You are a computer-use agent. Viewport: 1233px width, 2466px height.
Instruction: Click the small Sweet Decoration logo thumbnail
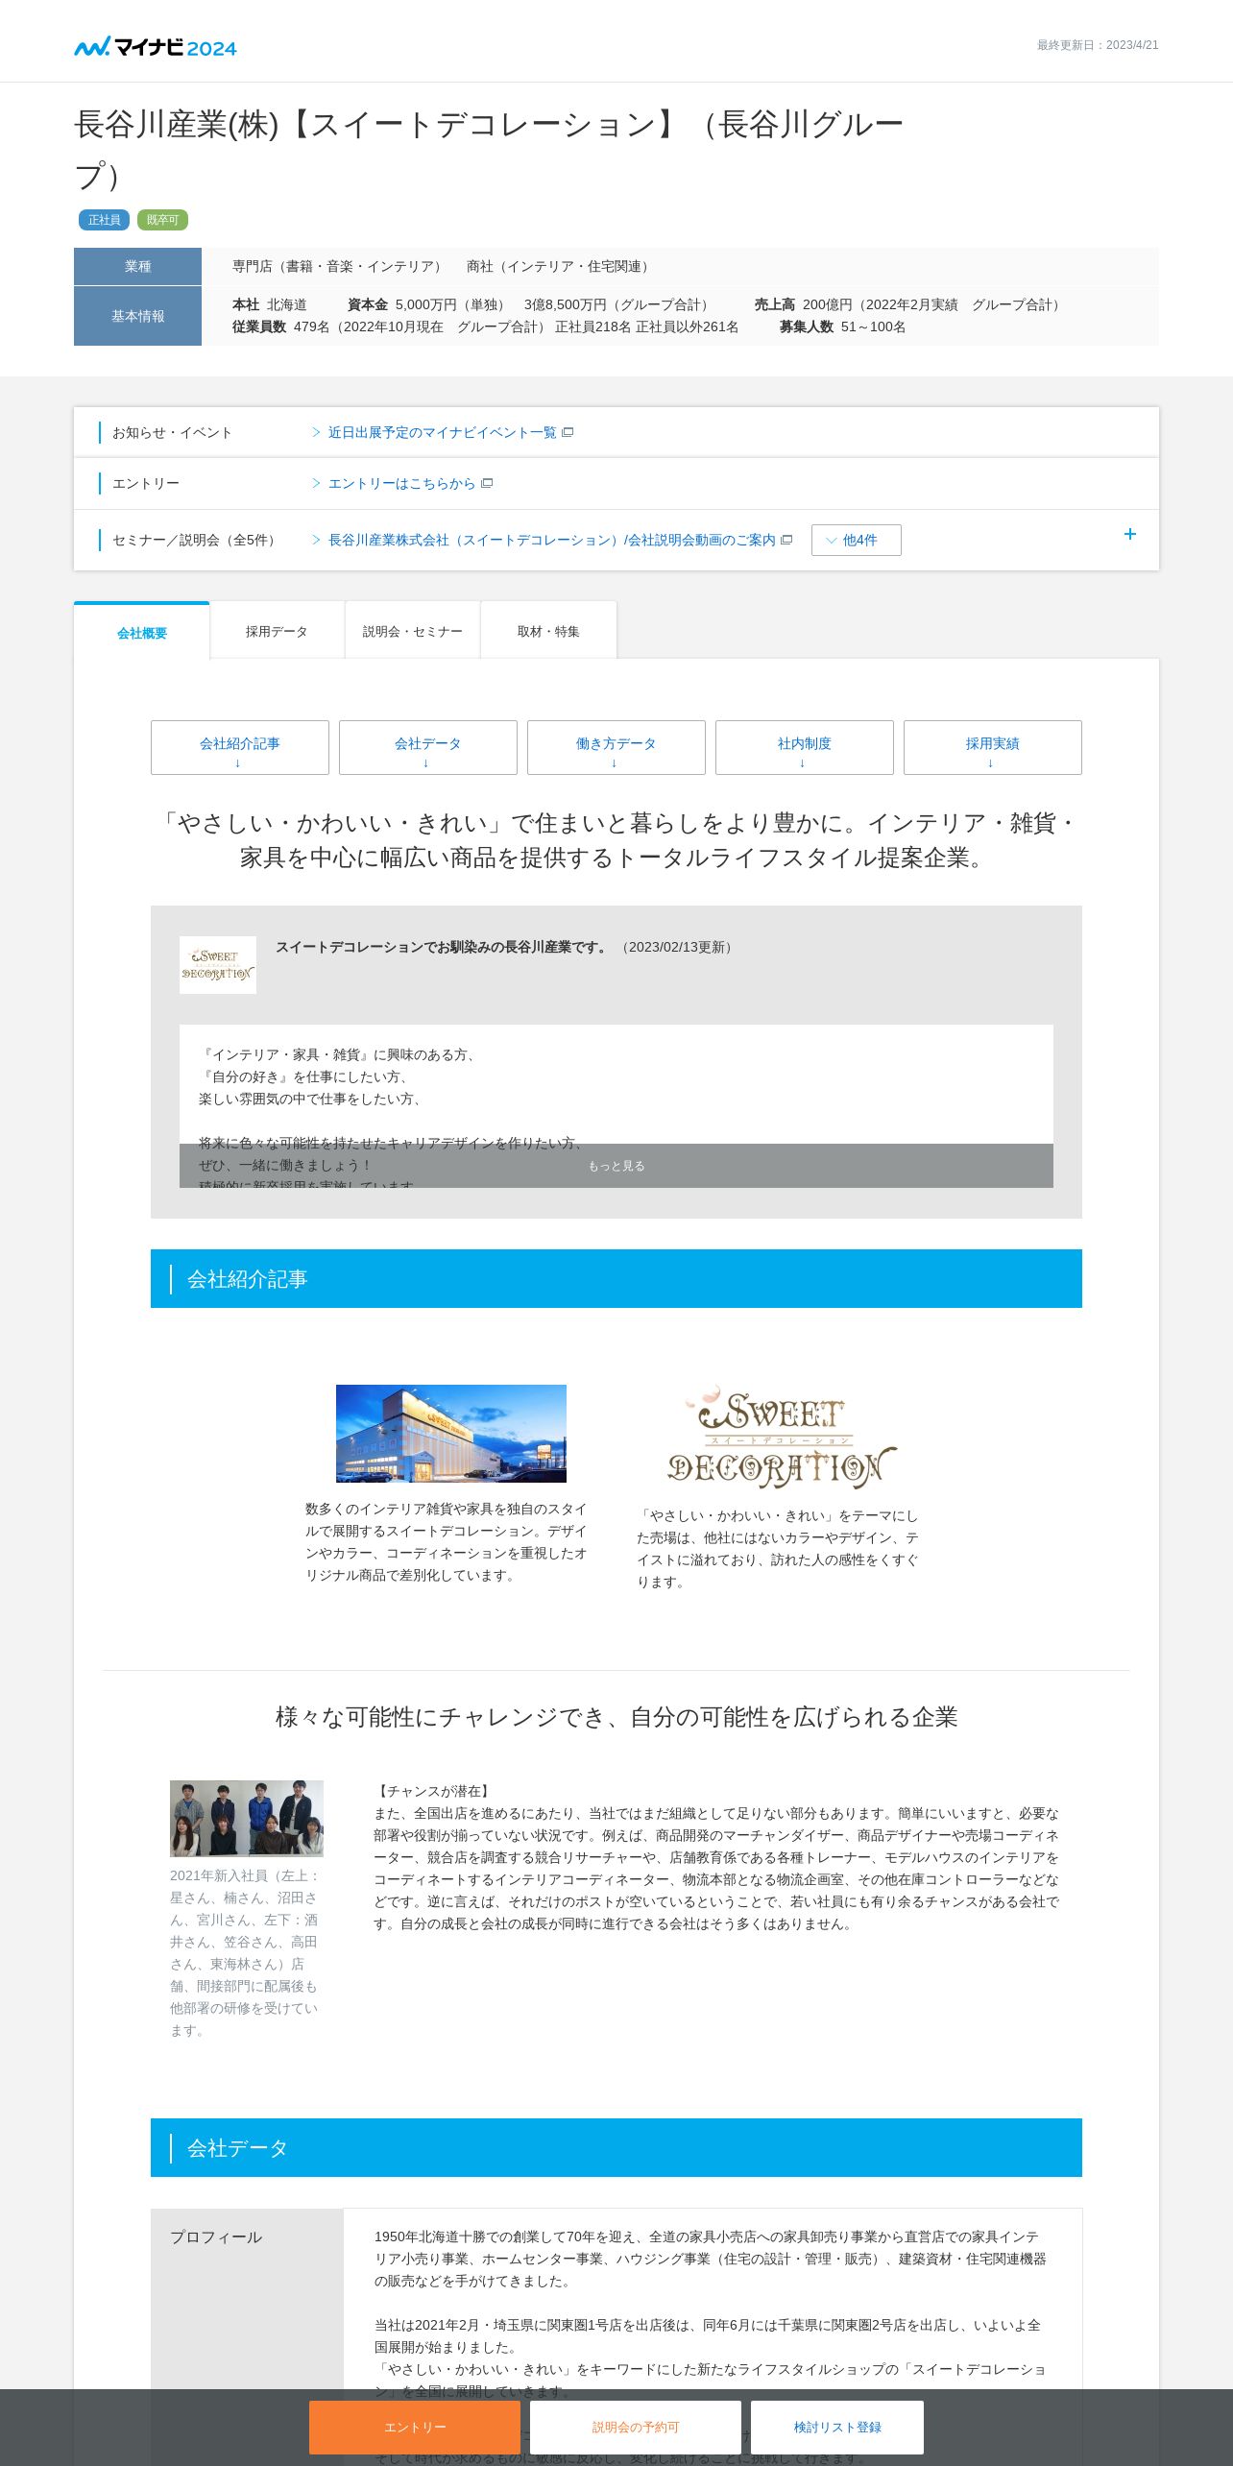click(218, 964)
